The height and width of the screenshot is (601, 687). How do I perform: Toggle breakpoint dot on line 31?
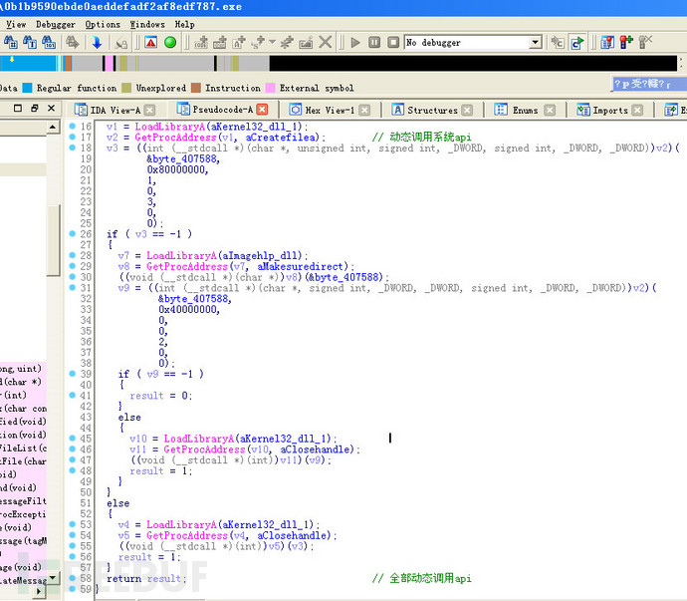(x=73, y=288)
